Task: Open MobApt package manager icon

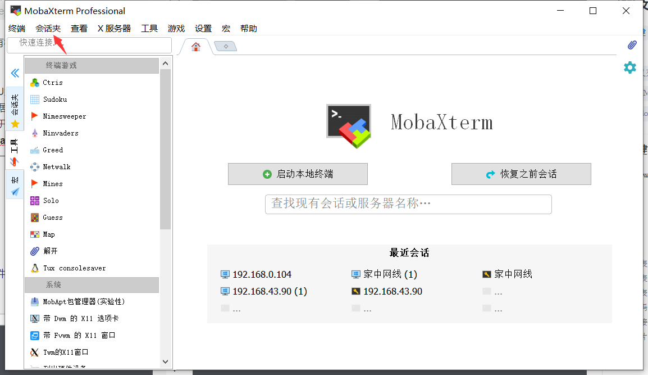Action: [x=35, y=302]
